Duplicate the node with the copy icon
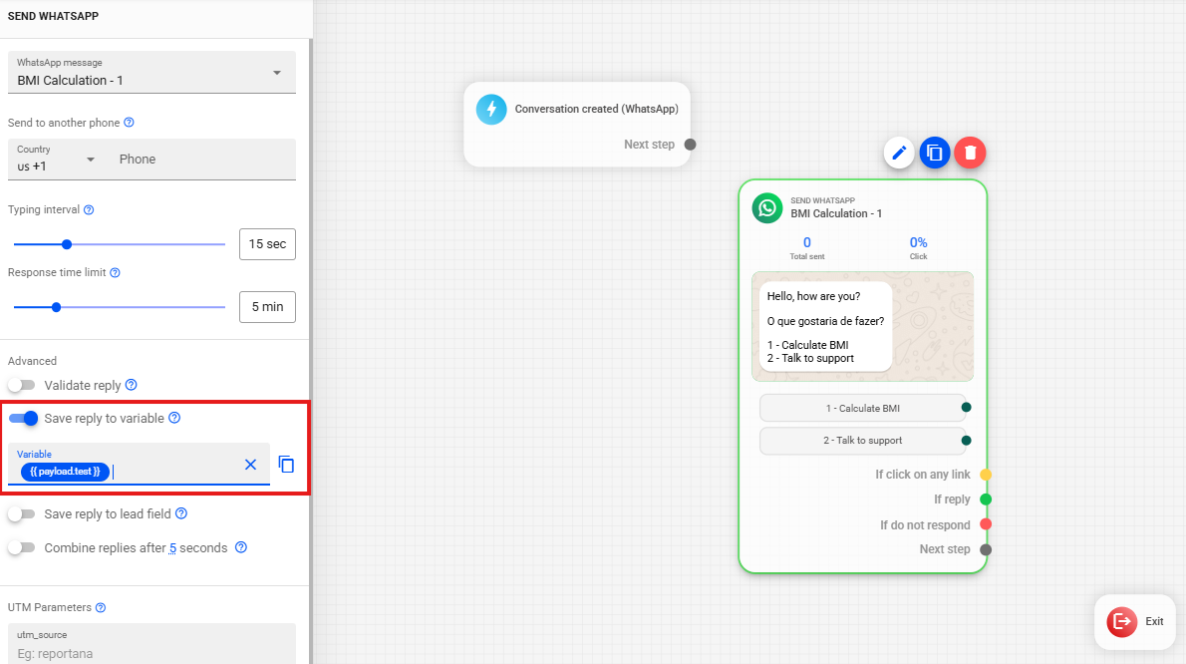This screenshot has width=1186, height=664. tap(934, 153)
